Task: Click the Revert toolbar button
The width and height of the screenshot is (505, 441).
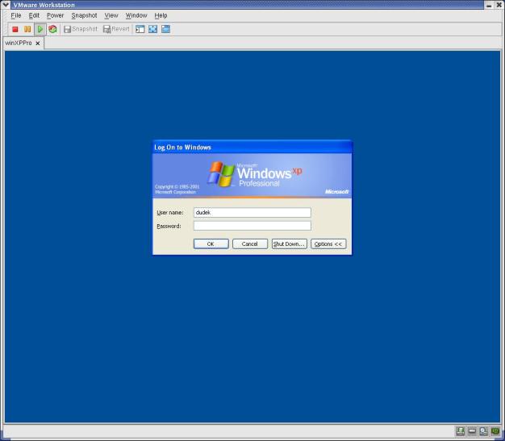Action: click(116, 29)
